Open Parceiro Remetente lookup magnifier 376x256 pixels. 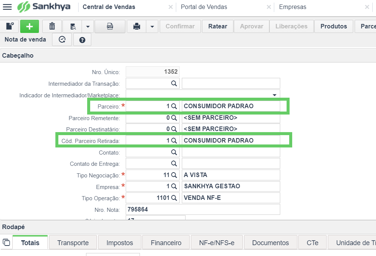click(174, 118)
